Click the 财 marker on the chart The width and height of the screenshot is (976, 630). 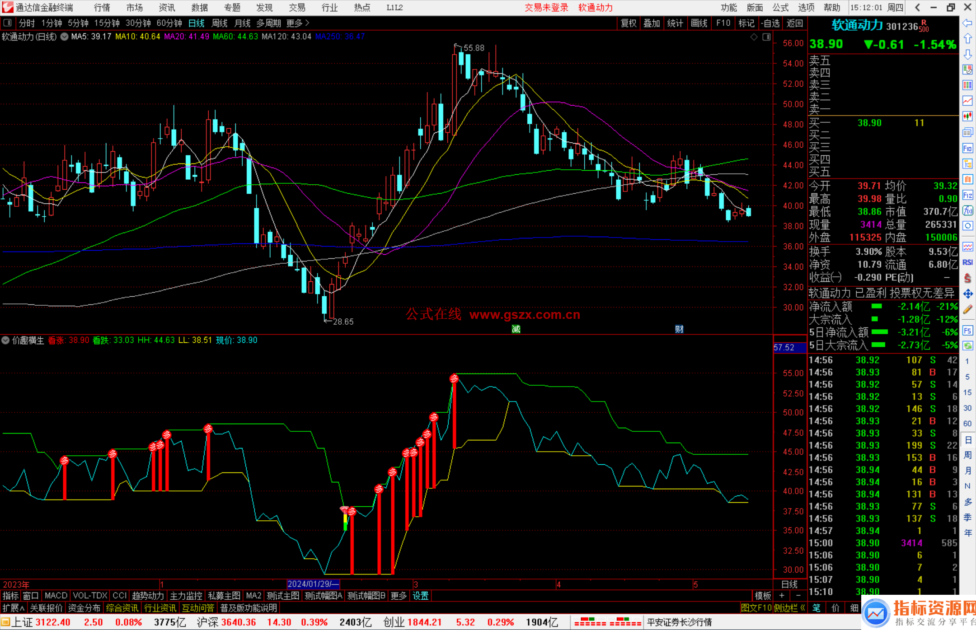(679, 329)
